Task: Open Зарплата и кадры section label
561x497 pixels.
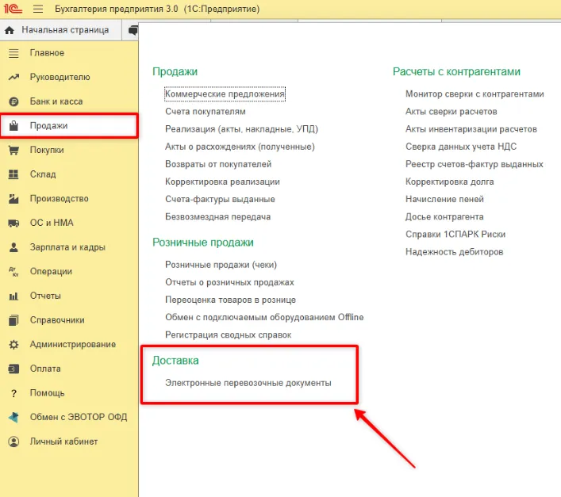Action: (67, 247)
